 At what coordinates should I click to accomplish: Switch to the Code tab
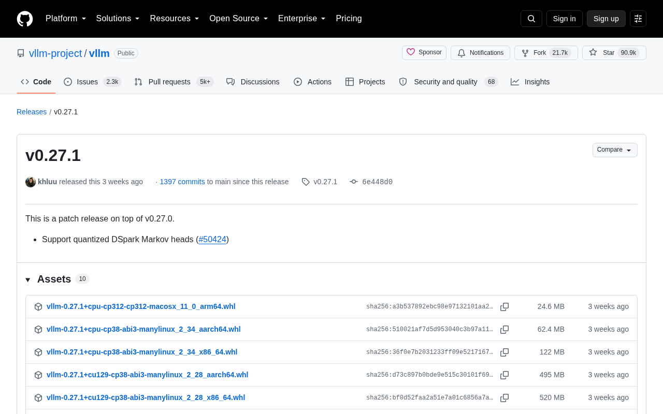point(36,82)
